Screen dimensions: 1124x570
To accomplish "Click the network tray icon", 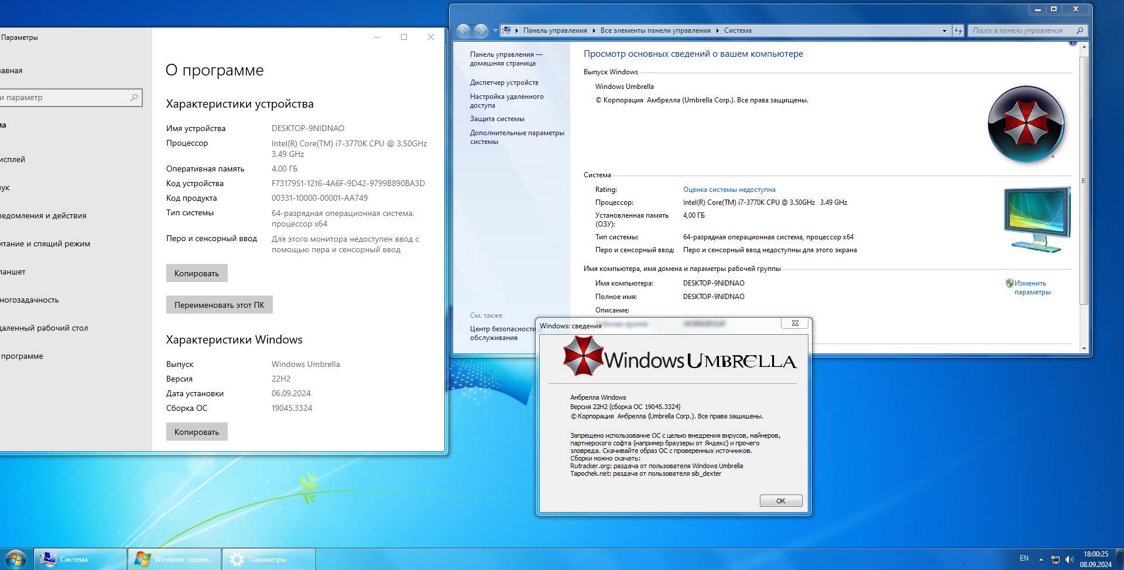I will point(1055,559).
